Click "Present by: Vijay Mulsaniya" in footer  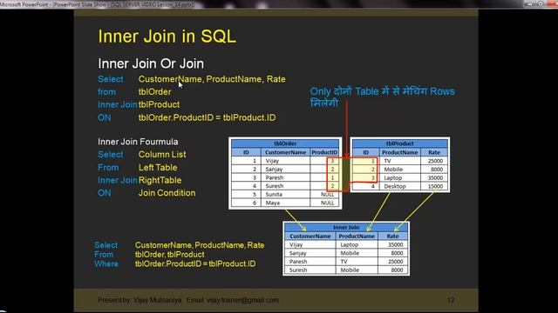139,300
